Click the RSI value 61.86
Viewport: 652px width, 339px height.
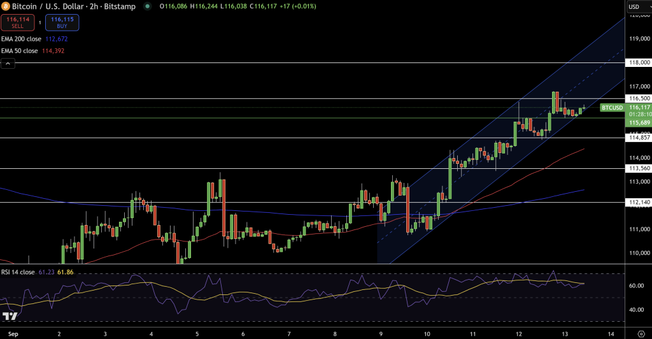click(66, 272)
